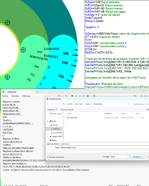Image resolution: width=149 pixels, height=186 pixels.
Task: Open the table dropdown in Notepad toolbar
Action: point(88,96)
